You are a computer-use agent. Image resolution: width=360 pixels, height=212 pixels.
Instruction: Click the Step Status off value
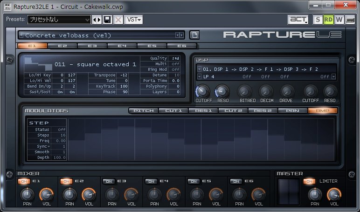pyautogui.click(x=62, y=130)
